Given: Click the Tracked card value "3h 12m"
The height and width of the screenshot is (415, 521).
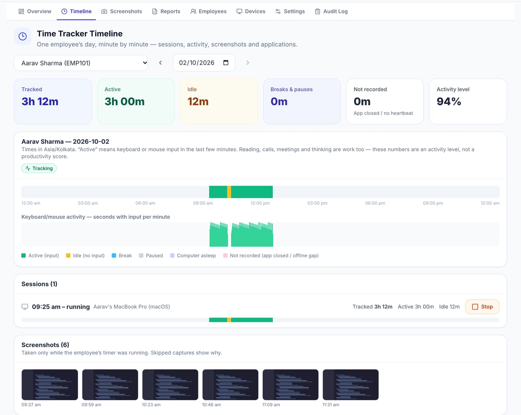Looking at the screenshot, I should [40, 101].
